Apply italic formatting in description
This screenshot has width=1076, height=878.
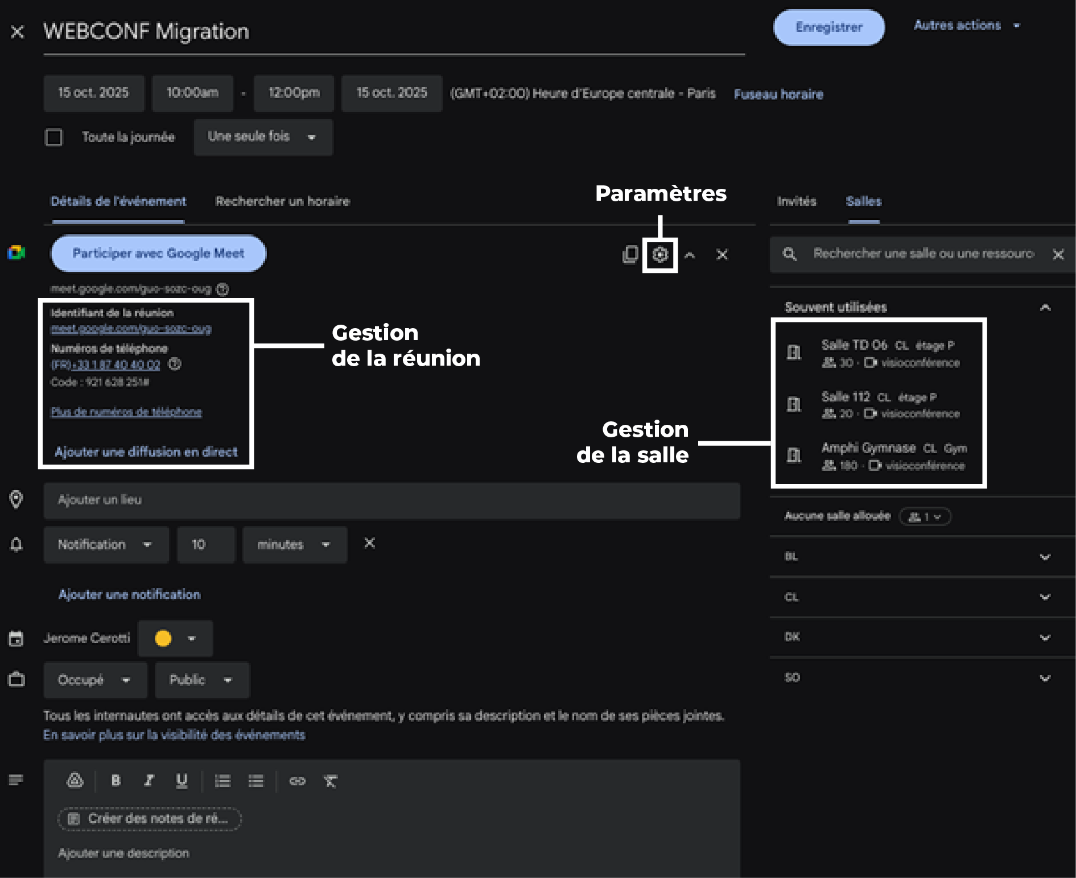[x=149, y=780]
